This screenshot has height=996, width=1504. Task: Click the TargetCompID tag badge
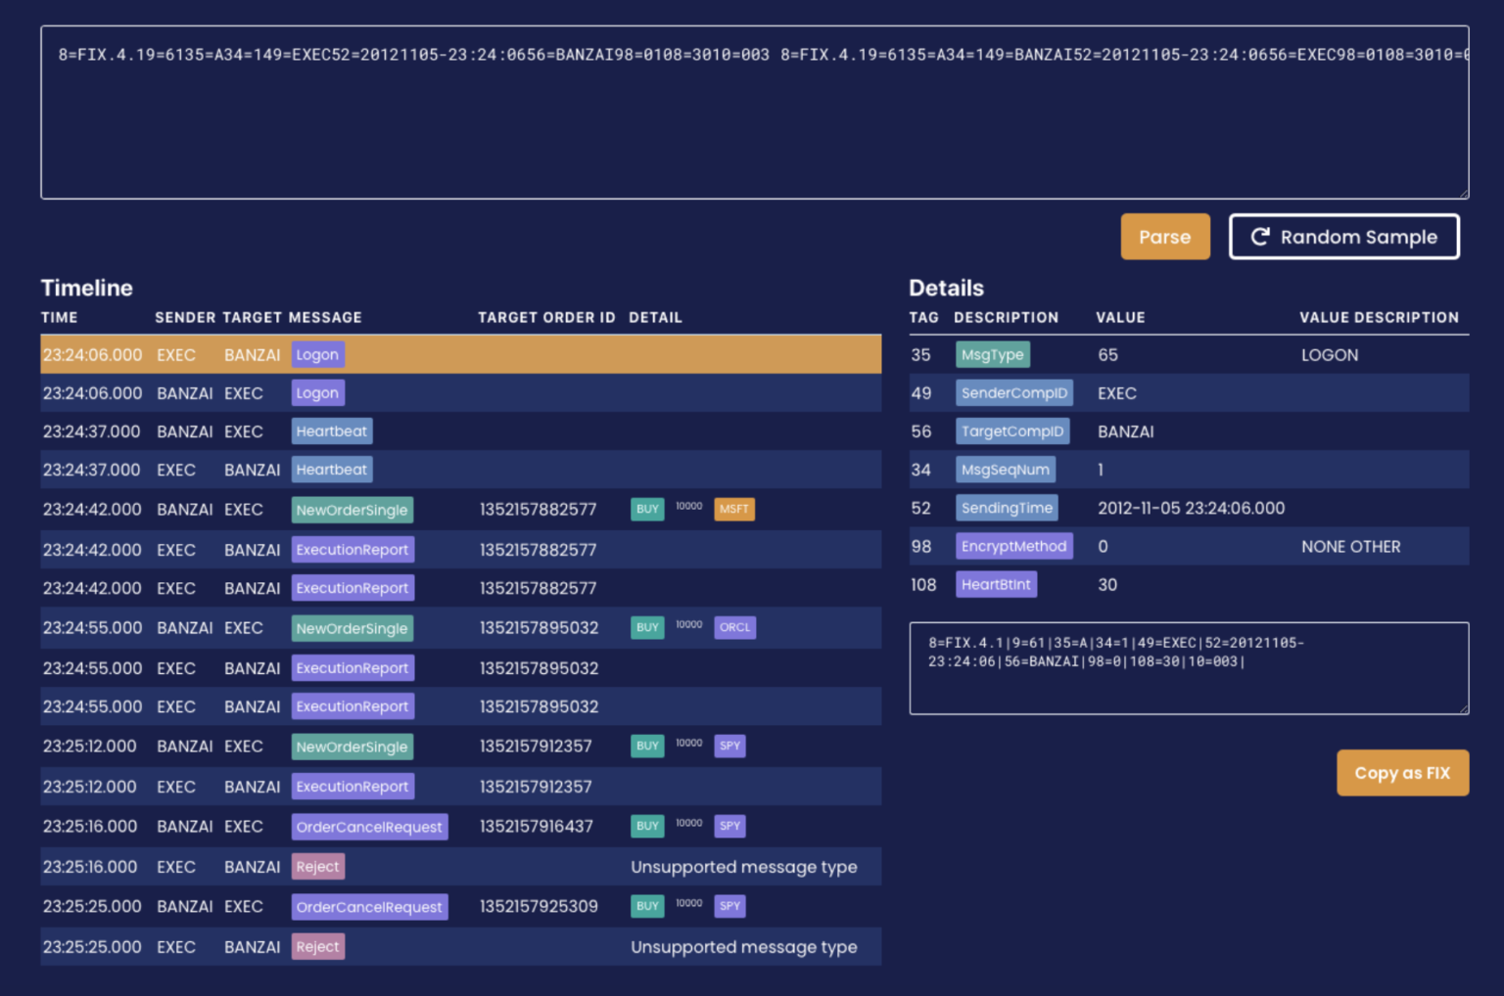tap(1011, 431)
